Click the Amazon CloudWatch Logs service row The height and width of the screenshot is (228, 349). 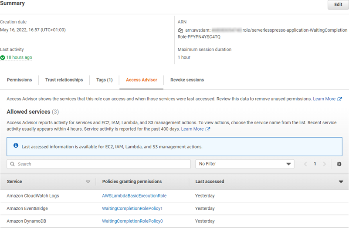[174, 195]
